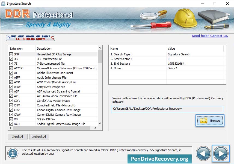Viewport: 234px width, 164px height.
Task: Select the 'Audio Interchange File' description
Action: click(52, 77)
